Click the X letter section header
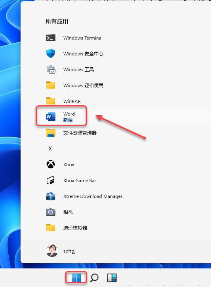 point(50,148)
